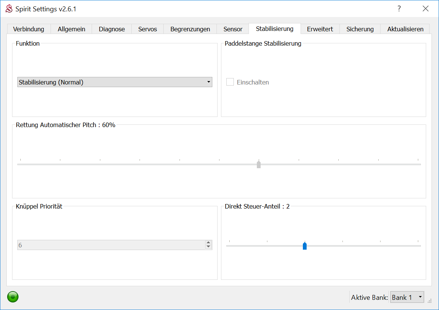Switch to the Sensor tab
This screenshot has width=439, height=310.
(233, 29)
